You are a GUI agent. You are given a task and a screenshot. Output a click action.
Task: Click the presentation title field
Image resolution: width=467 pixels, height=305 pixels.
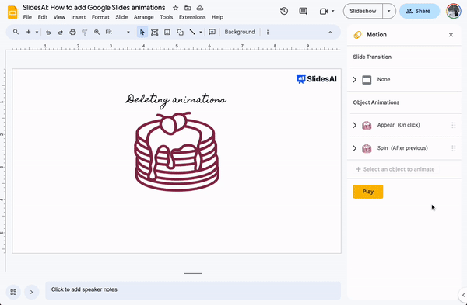tap(94, 8)
